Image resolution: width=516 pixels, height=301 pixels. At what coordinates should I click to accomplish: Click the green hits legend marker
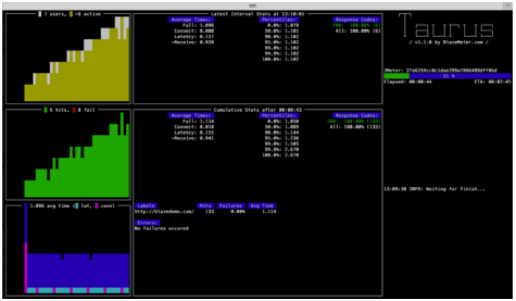coord(46,110)
